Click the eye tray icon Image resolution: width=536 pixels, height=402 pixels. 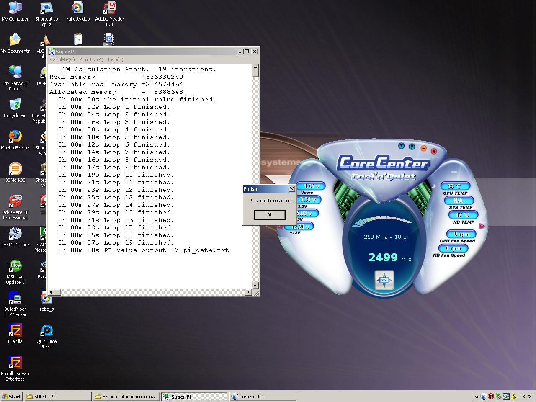[x=506, y=397]
